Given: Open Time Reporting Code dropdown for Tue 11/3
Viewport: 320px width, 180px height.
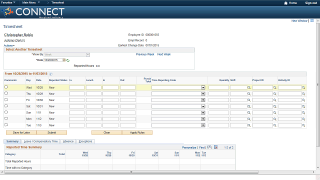Looking at the screenshot, I should (203, 125).
